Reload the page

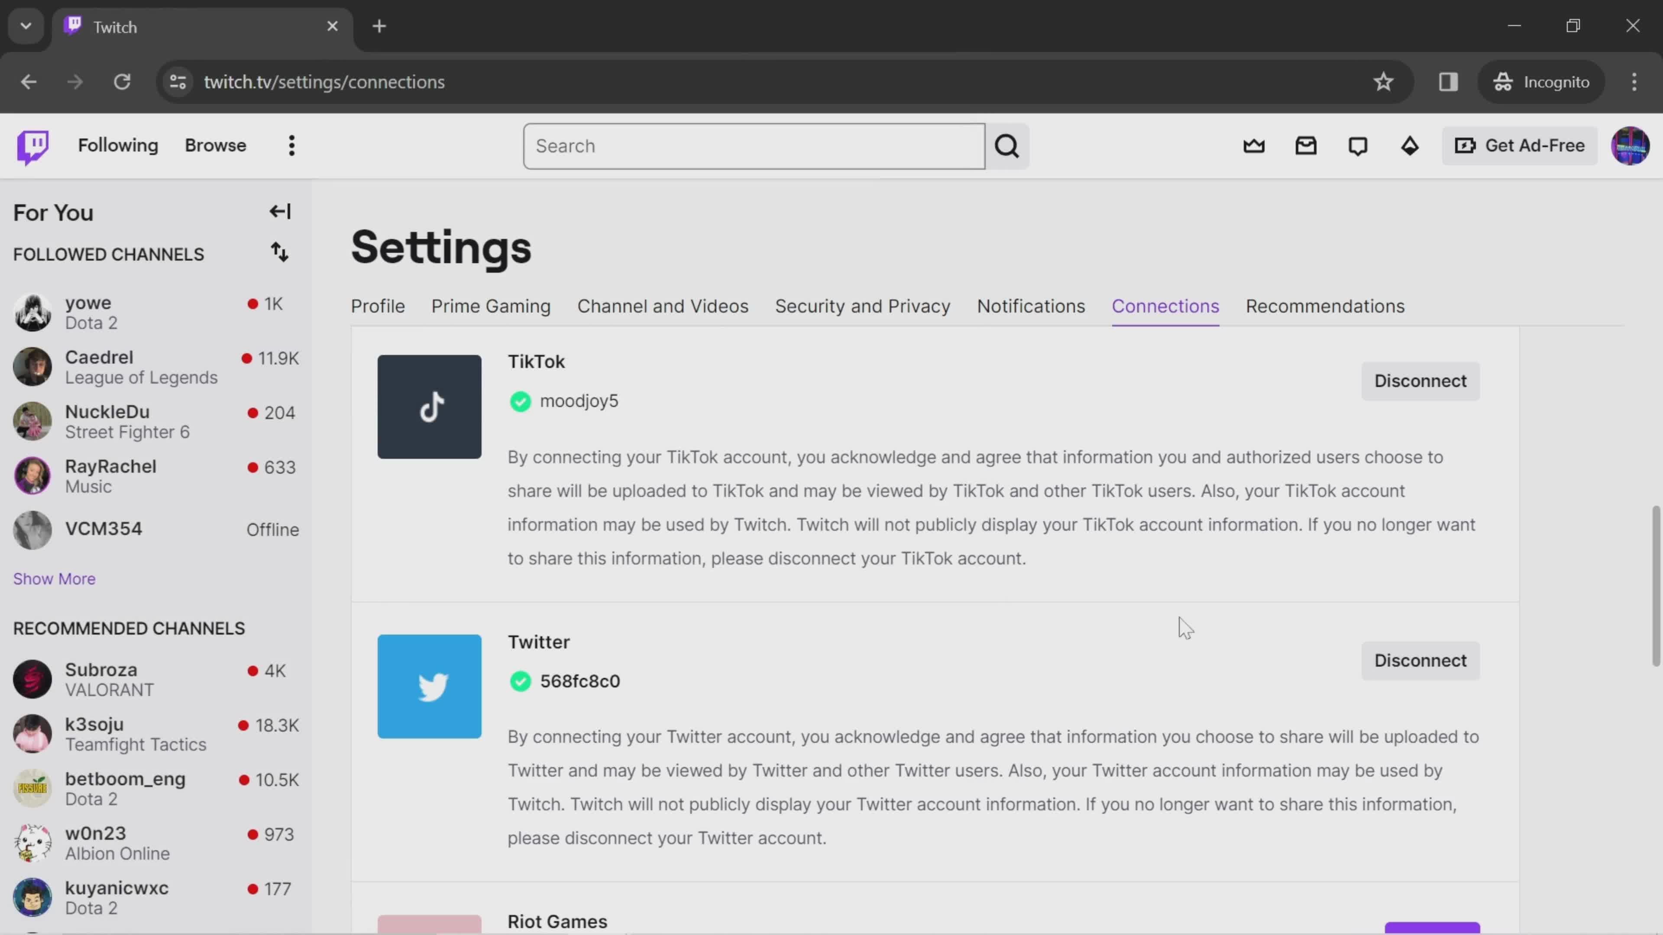[x=122, y=82]
